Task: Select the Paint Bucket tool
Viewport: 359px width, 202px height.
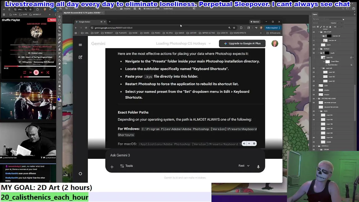Action: 59,60
